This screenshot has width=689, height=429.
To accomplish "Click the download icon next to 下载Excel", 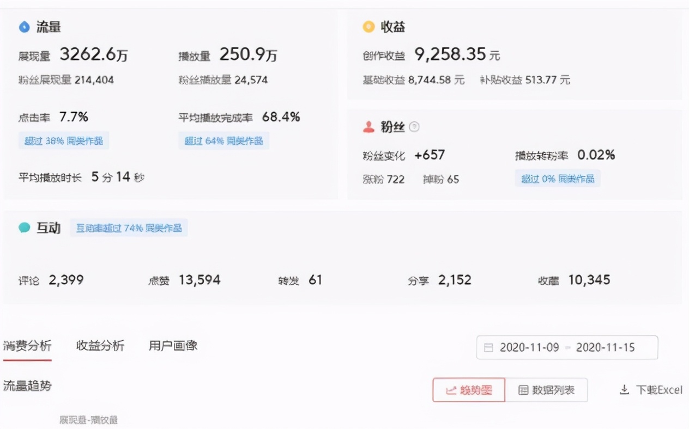I will (623, 389).
